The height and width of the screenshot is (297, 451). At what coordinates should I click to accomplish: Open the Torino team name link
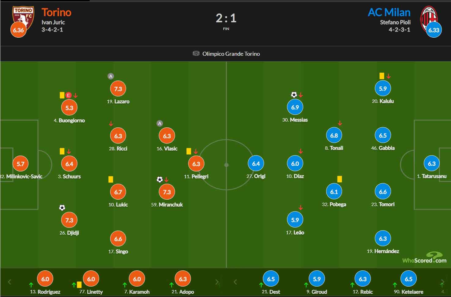[56, 12]
